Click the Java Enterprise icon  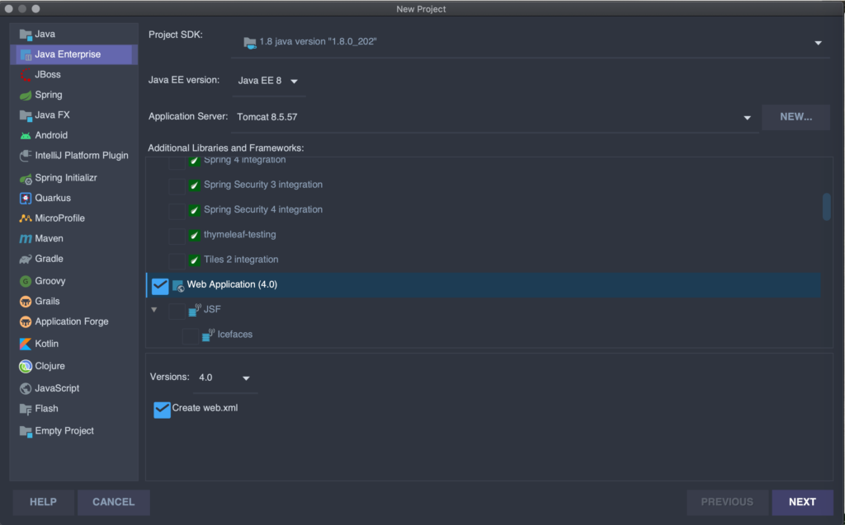[26, 54]
